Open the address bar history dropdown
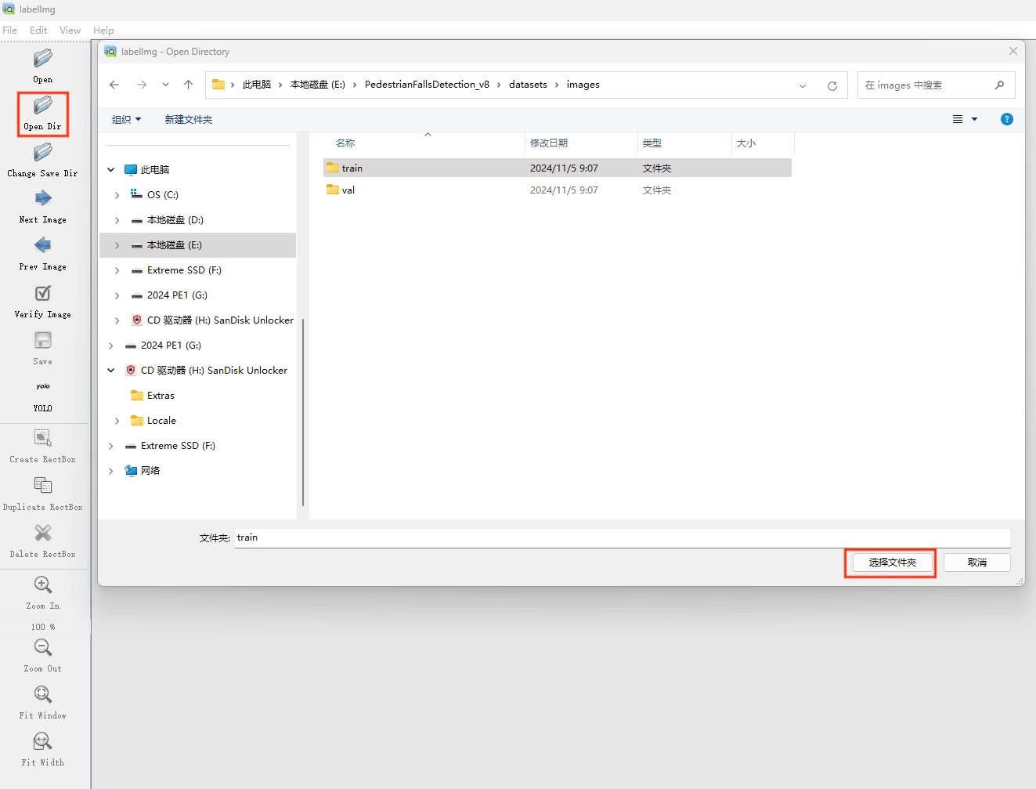Viewport: 1036px width, 789px height. 803,85
